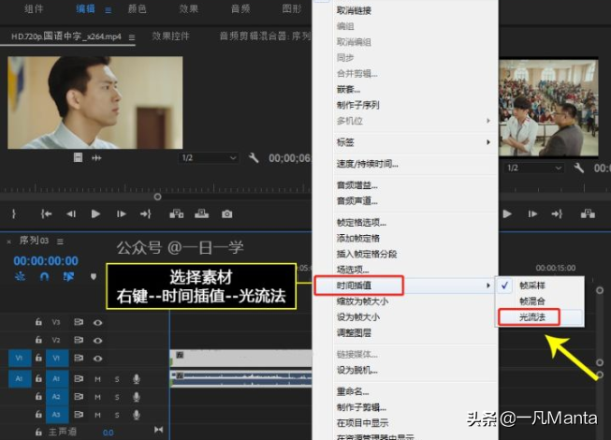Click the Source monitor playhead marker
The image size is (611, 440).
(157, 197)
